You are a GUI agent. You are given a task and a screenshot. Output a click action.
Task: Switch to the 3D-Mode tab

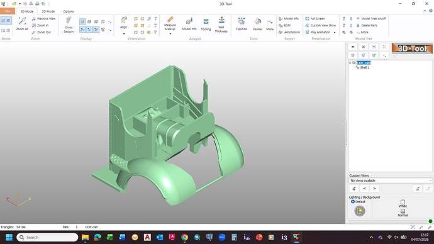click(x=27, y=11)
